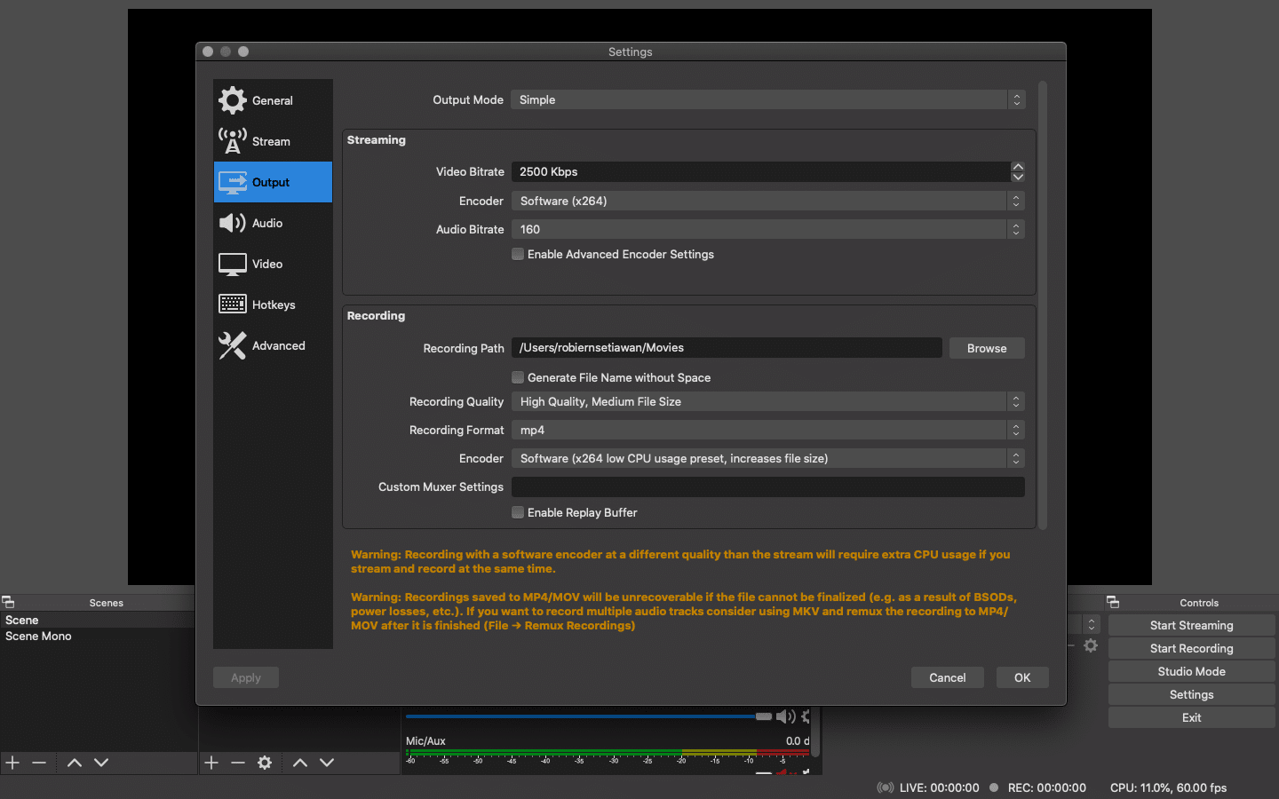Open the Audio speaker icon section

(x=233, y=223)
